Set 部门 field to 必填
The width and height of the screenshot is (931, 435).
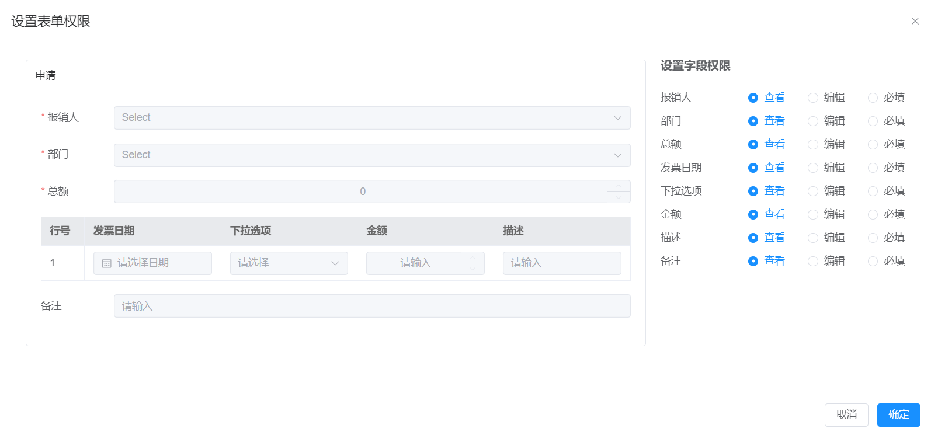tap(873, 121)
